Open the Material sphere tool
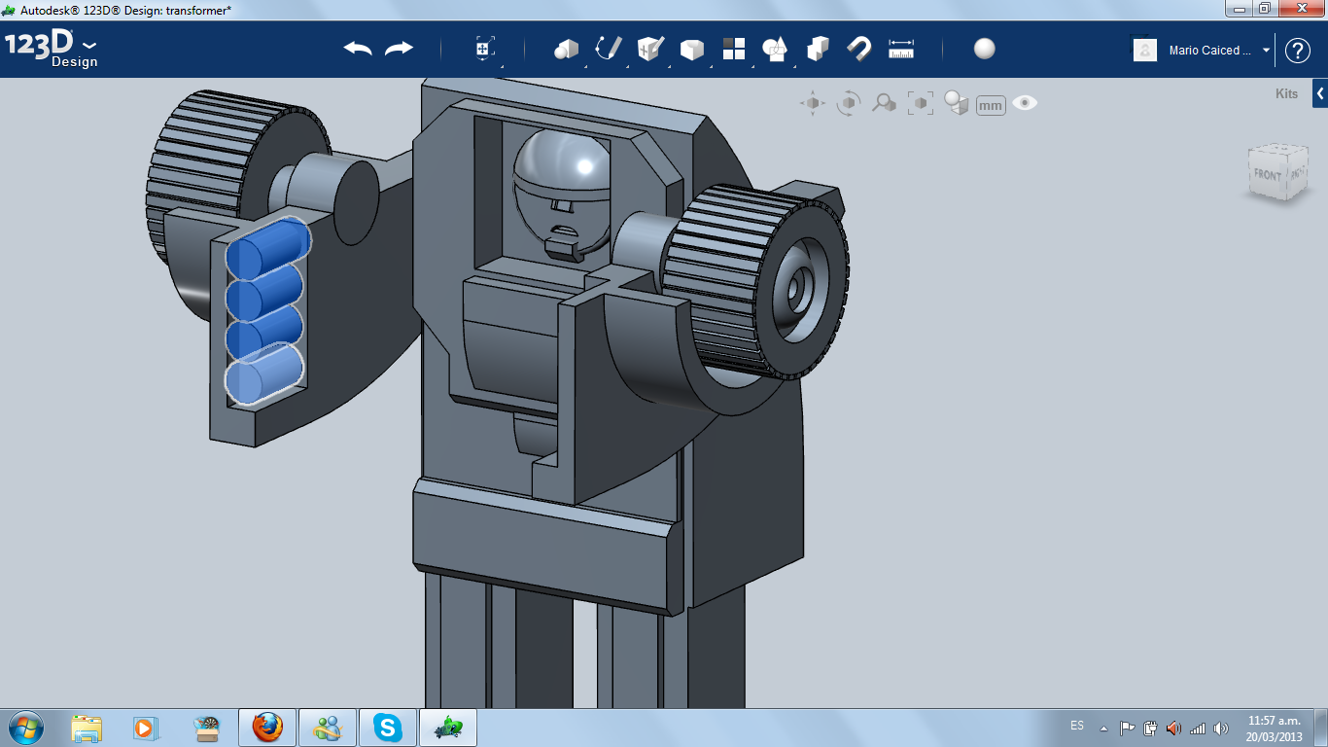Screen dimensions: 1328x747 (x=985, y=49)
